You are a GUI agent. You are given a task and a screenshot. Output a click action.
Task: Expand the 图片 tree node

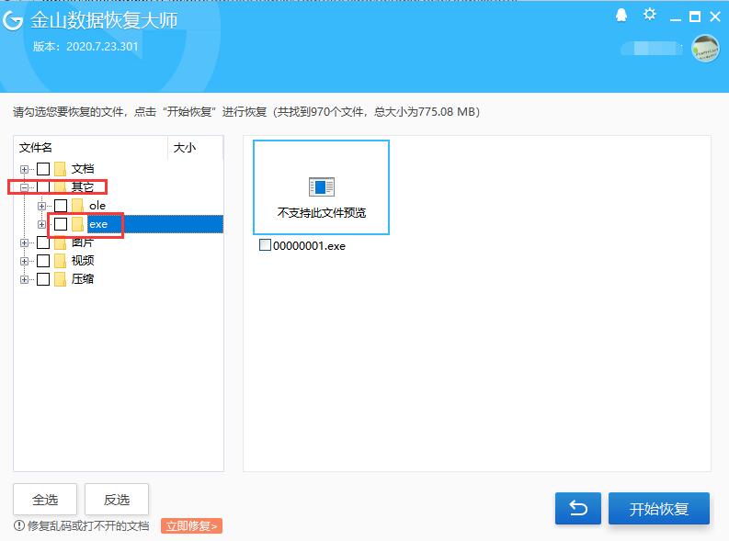click(24, 242)
